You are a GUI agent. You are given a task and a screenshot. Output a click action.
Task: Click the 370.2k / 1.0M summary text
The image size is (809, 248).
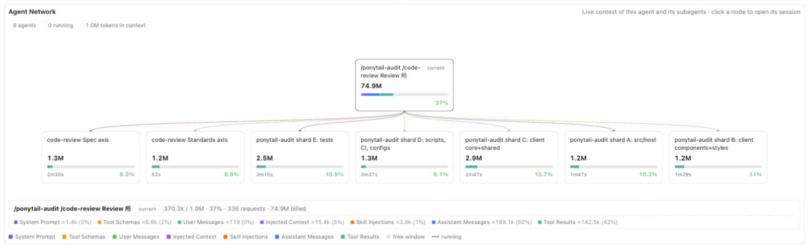pyautogui.click(x=235, y=209)
